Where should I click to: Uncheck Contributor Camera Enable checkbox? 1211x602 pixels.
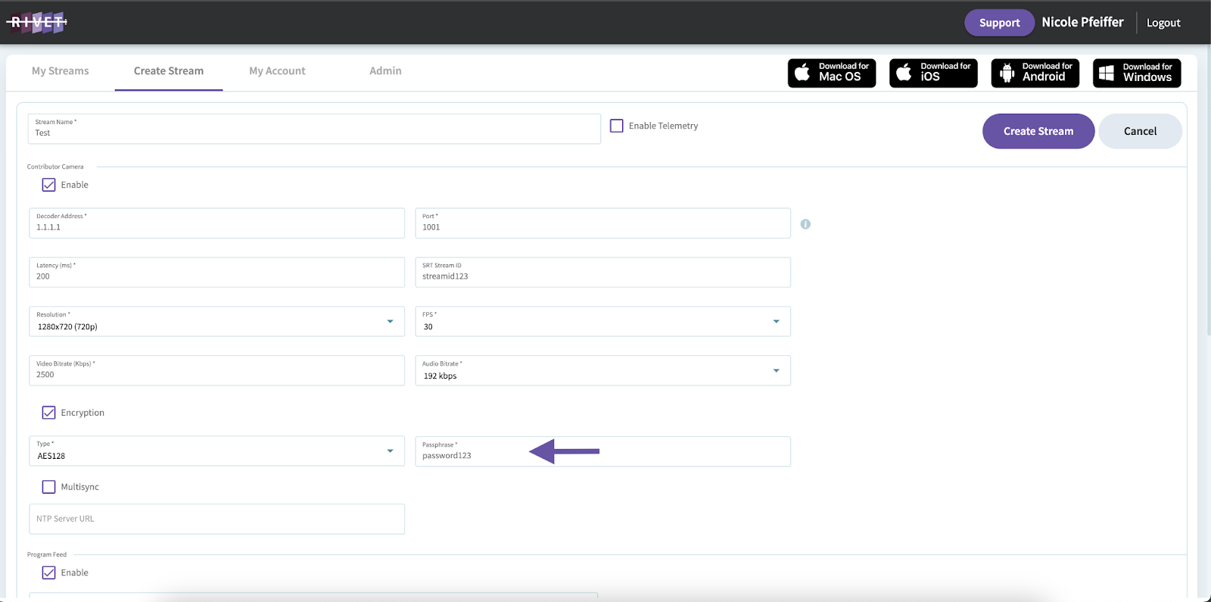point(48,185)
